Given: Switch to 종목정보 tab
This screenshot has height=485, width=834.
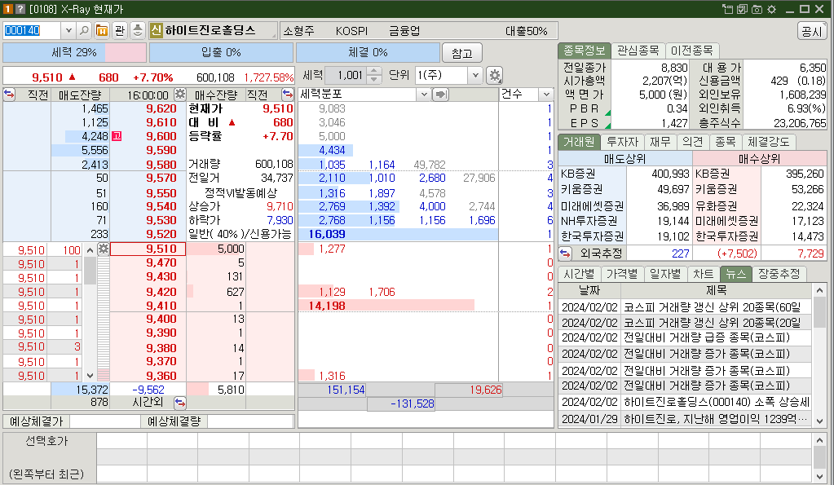Looking at the screenshot, I should click(584, 51).
